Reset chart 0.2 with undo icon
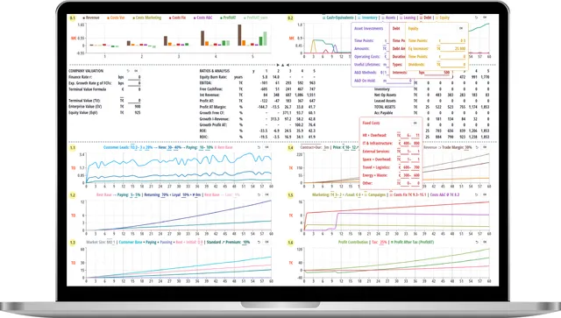 point(476,18)
